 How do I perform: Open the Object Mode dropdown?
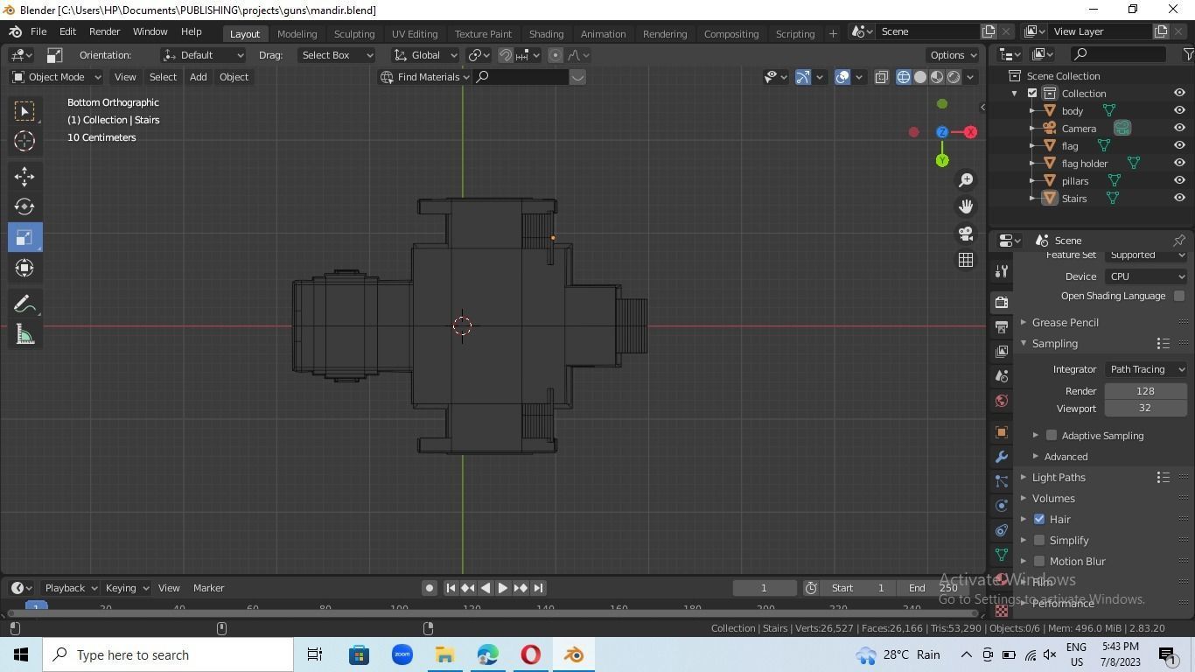57,77
